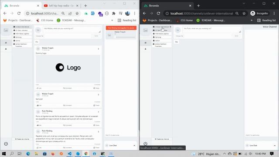Click Choose File in Incognito window composer
This screenshot has height=157, width=279.
179,36
